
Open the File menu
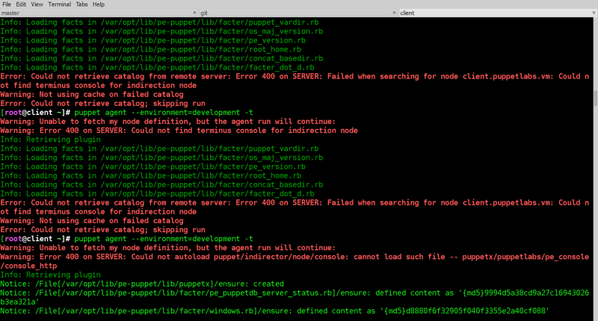[x=7, y=4]
